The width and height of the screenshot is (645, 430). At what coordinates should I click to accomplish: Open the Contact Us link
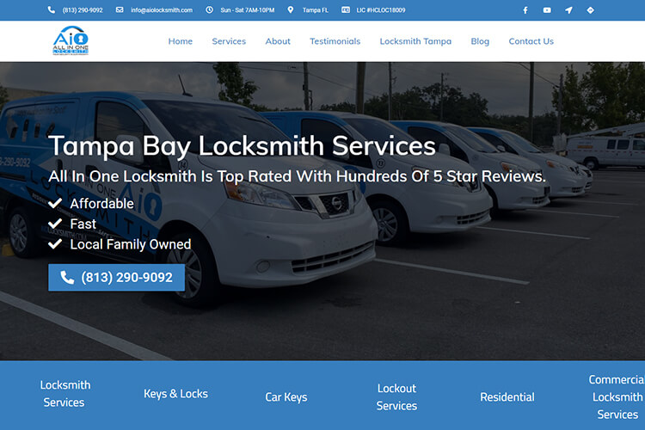531,41
